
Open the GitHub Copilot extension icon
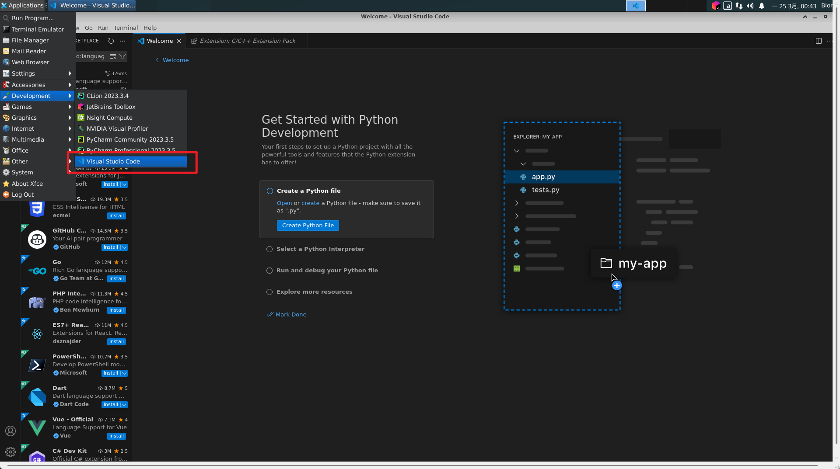pos(37,239)
